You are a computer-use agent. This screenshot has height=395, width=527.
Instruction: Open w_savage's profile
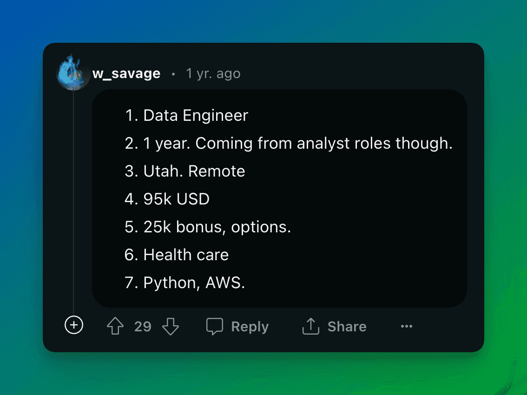[x=126, y=73]
